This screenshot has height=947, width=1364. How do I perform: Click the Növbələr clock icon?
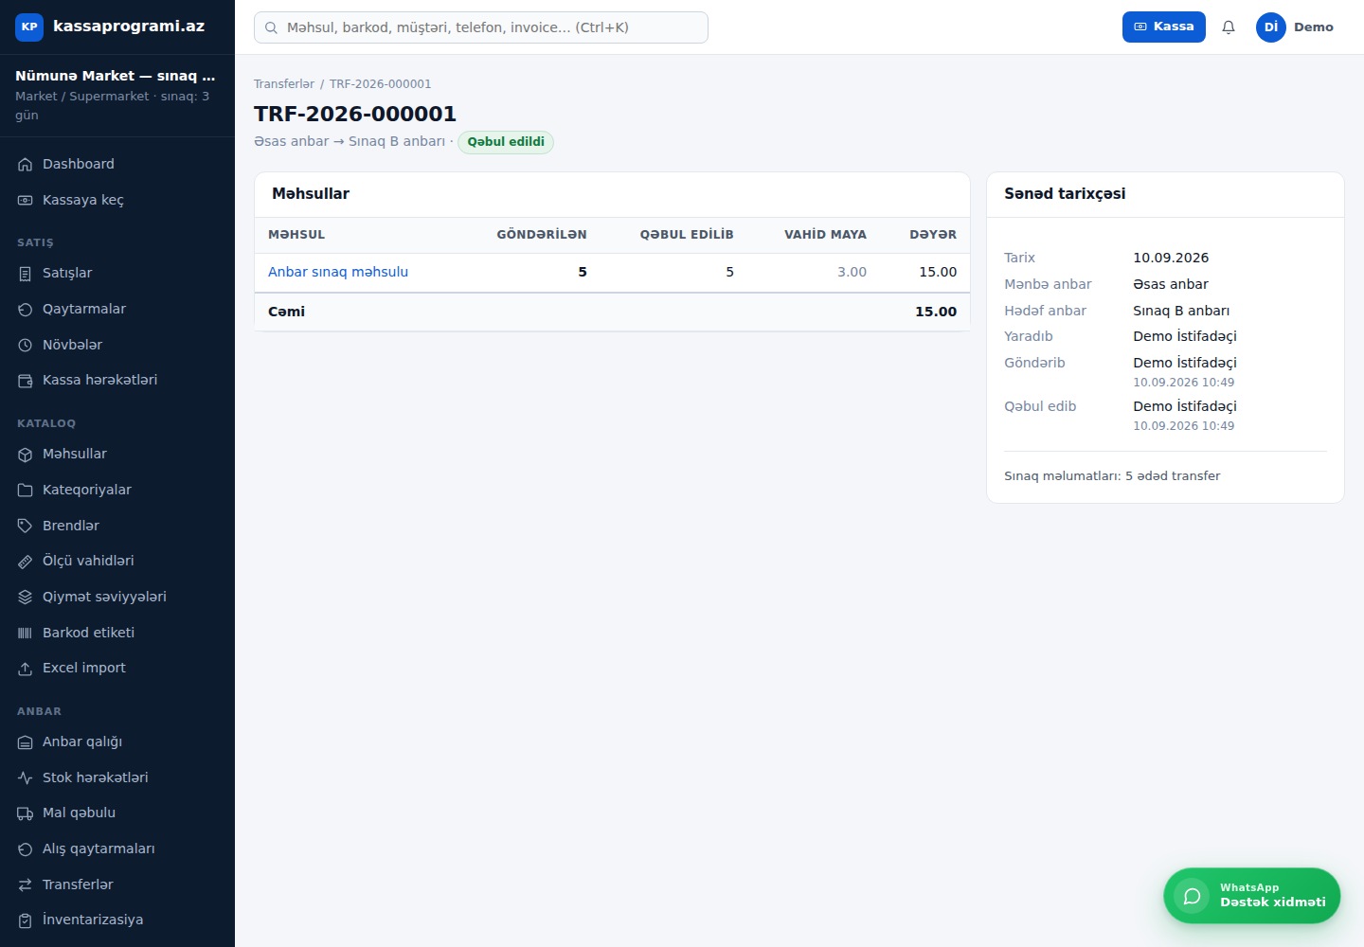point(26,346)
